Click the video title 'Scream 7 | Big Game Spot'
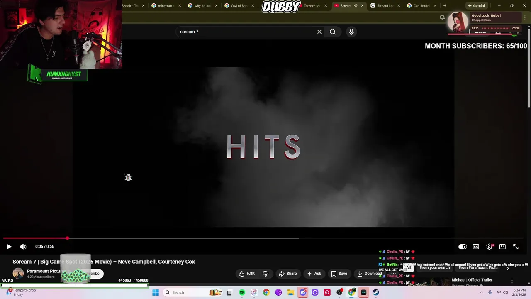 click(104, 262)
